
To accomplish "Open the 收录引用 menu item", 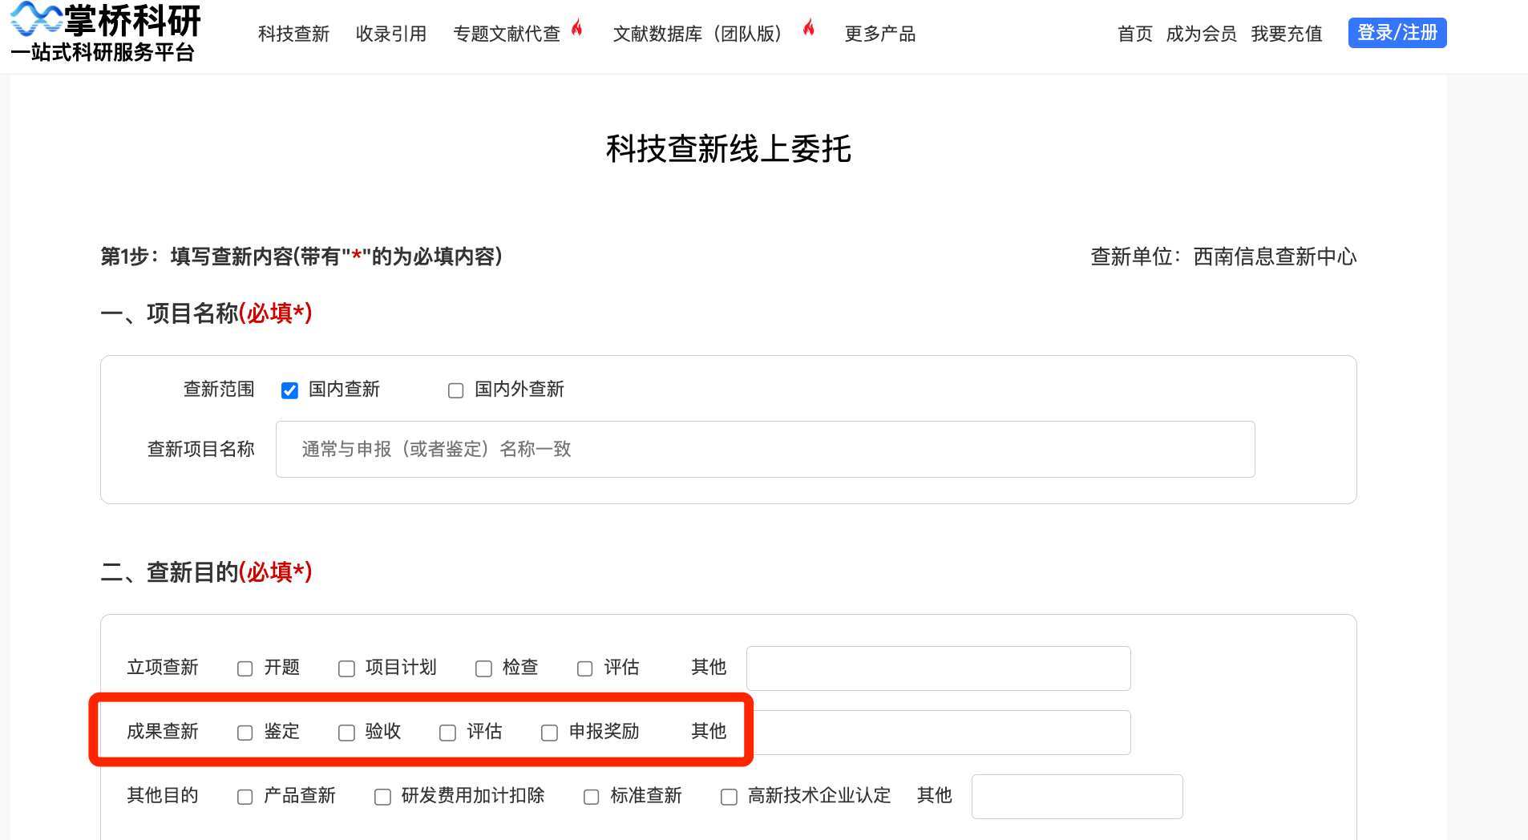I will point(391,34).
